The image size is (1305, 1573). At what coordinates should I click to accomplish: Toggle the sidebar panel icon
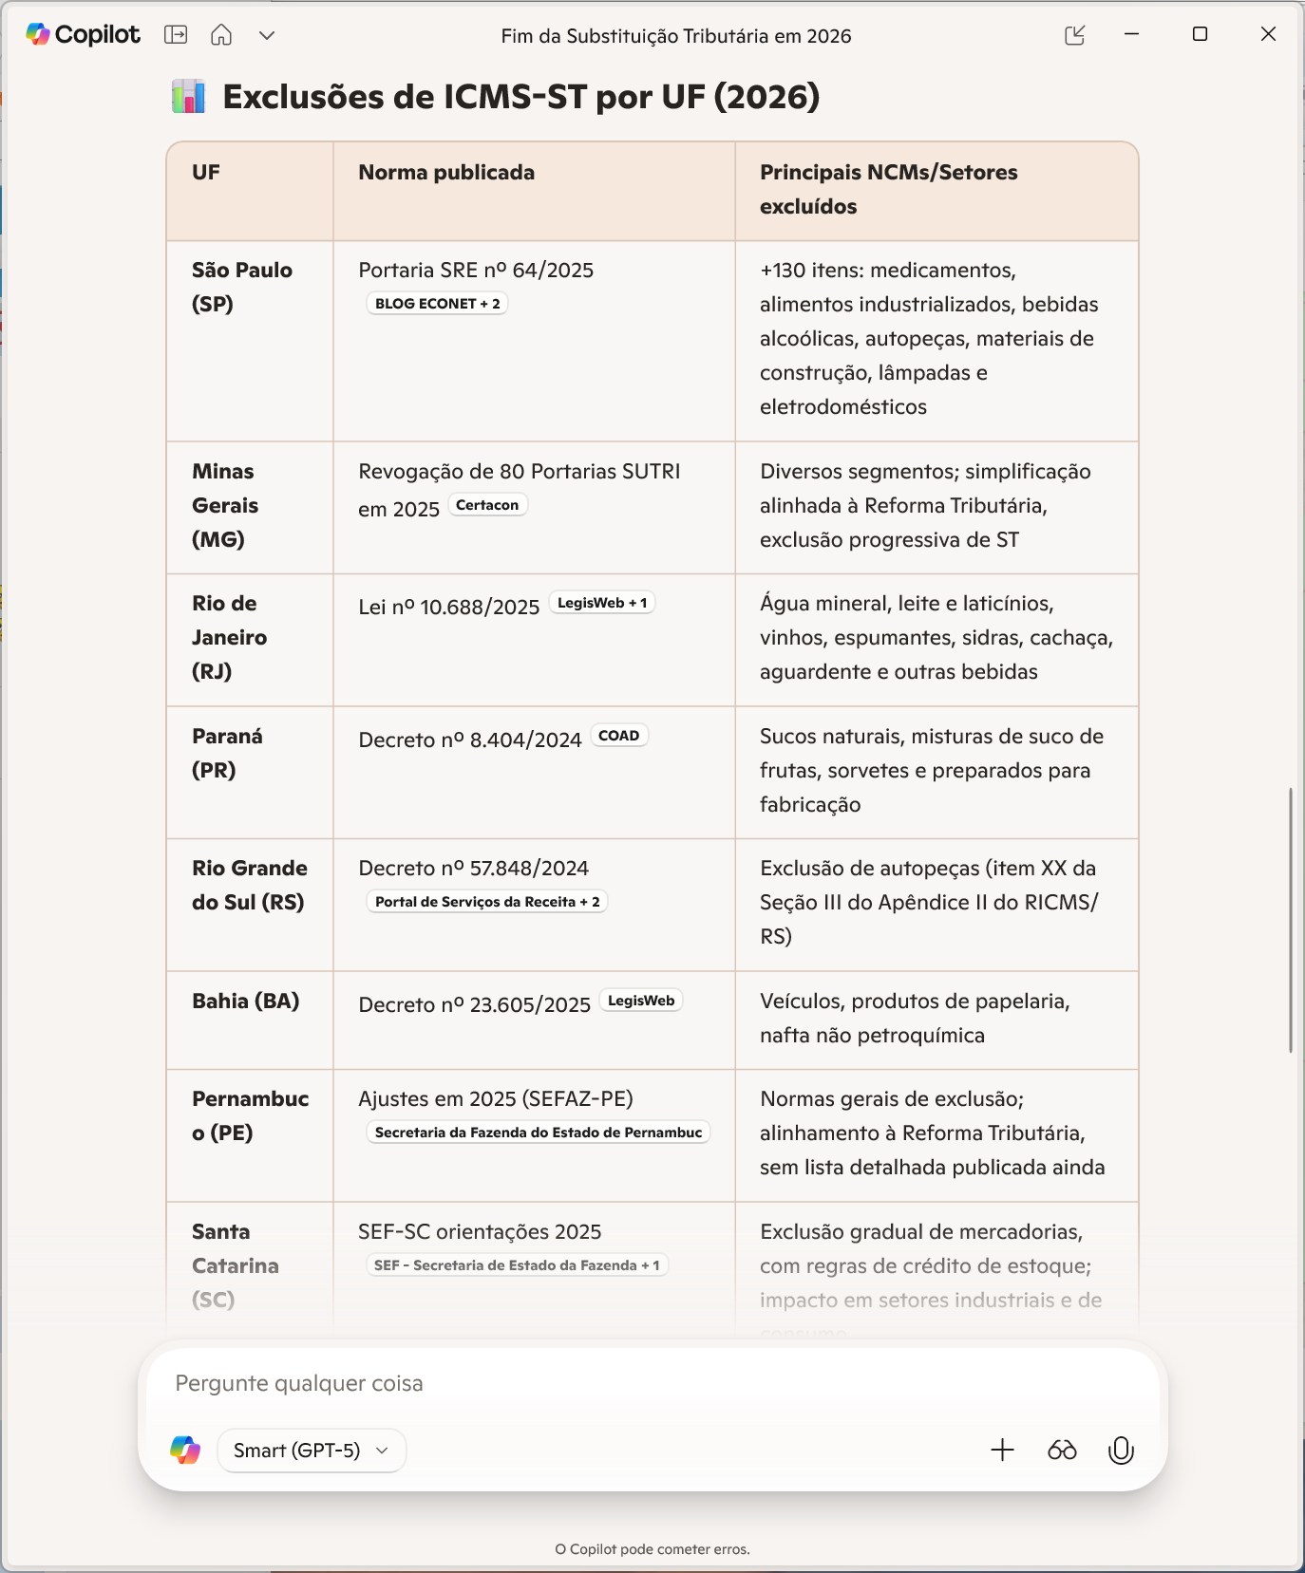pyautogui.click(x=176, y=35)
